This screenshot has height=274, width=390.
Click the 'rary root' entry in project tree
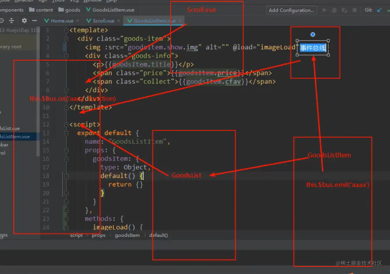[11, 47]
